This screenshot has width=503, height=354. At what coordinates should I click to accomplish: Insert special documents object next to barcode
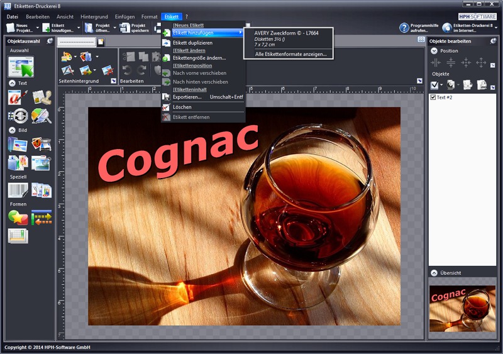pos(41,191)
